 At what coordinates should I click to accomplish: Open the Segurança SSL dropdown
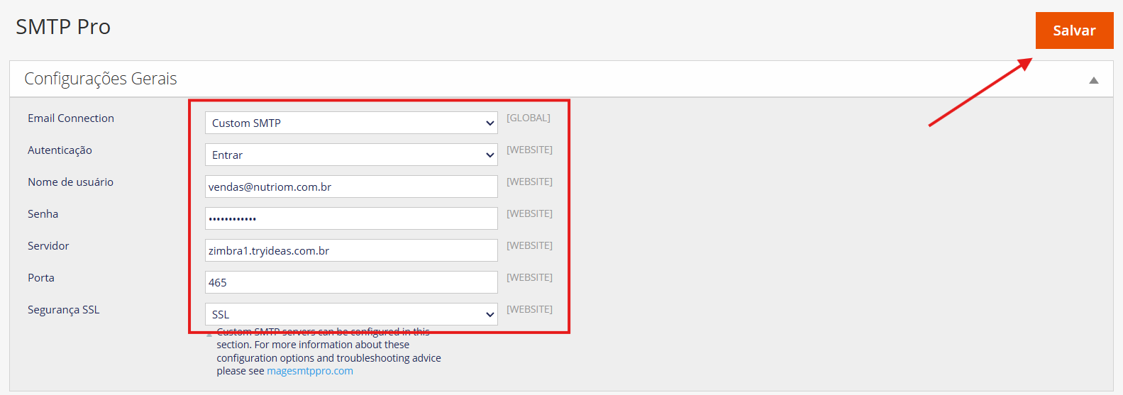[351, 314]
